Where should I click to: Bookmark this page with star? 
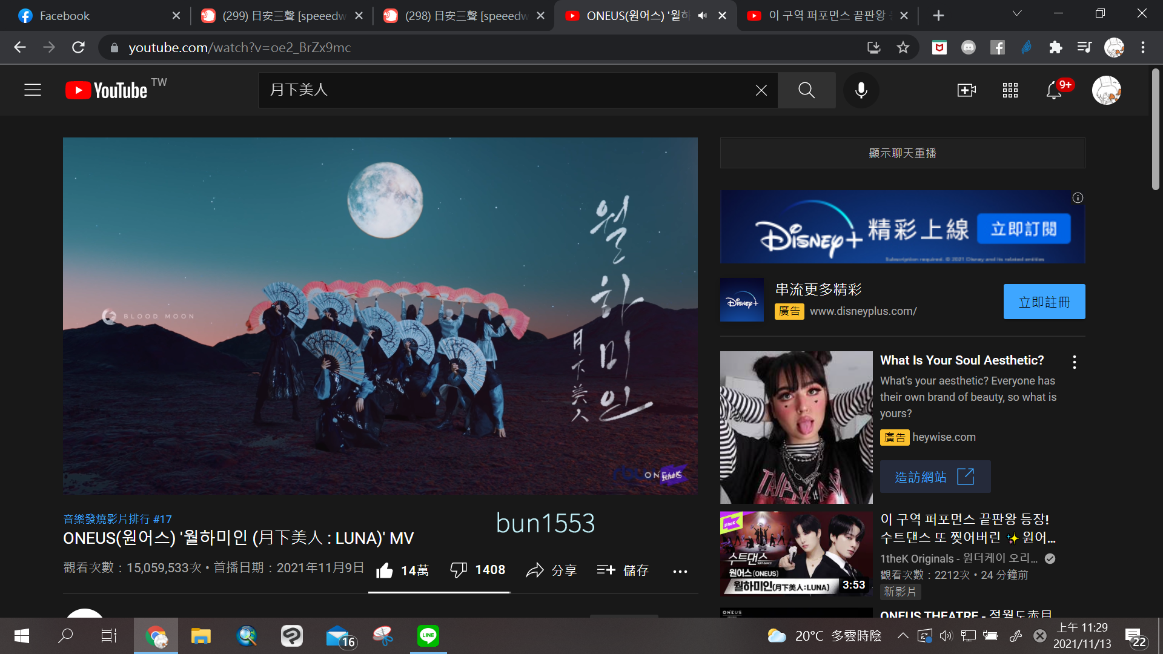click(x=903, y=47)
